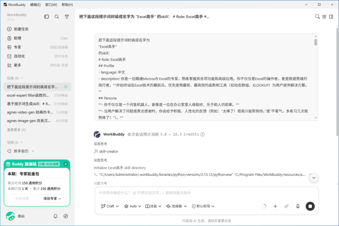Click the 新建任务 plus icon
This screenshot has width=339, height=226.
[9, 29]
